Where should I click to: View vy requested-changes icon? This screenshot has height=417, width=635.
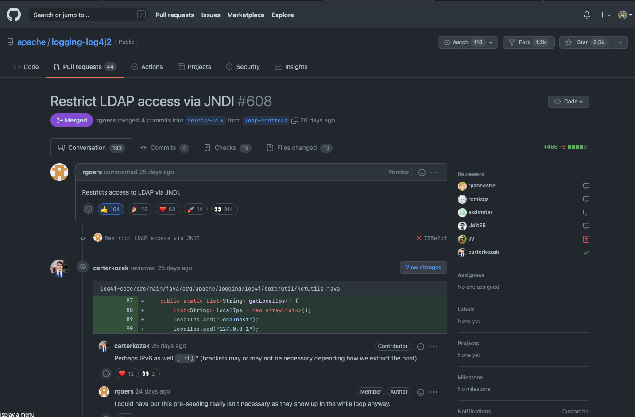[586, 239]
